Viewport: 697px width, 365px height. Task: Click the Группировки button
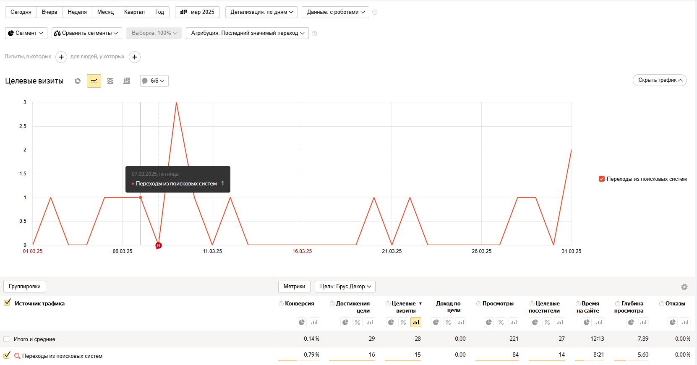[x=25, y=287]
